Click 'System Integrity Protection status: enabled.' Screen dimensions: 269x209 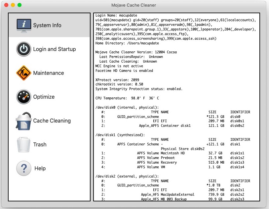[x=139, y=89]
